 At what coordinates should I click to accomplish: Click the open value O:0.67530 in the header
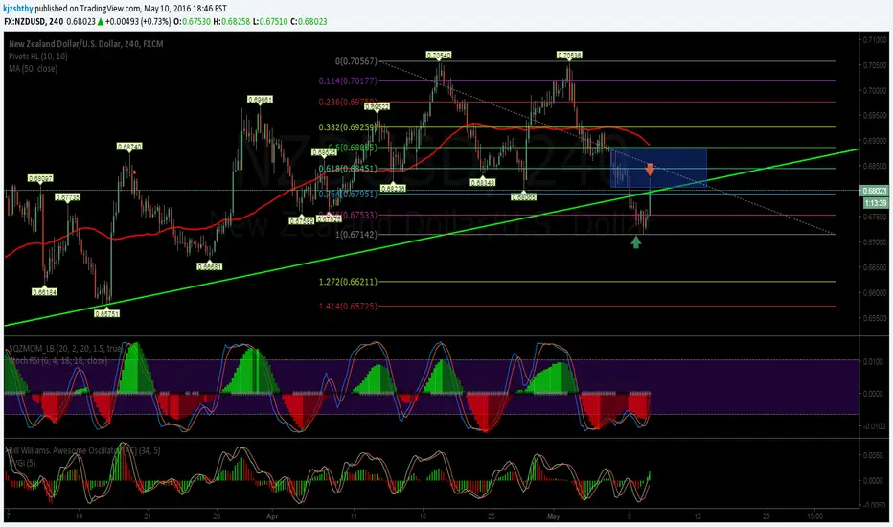[x=192, y=22]
